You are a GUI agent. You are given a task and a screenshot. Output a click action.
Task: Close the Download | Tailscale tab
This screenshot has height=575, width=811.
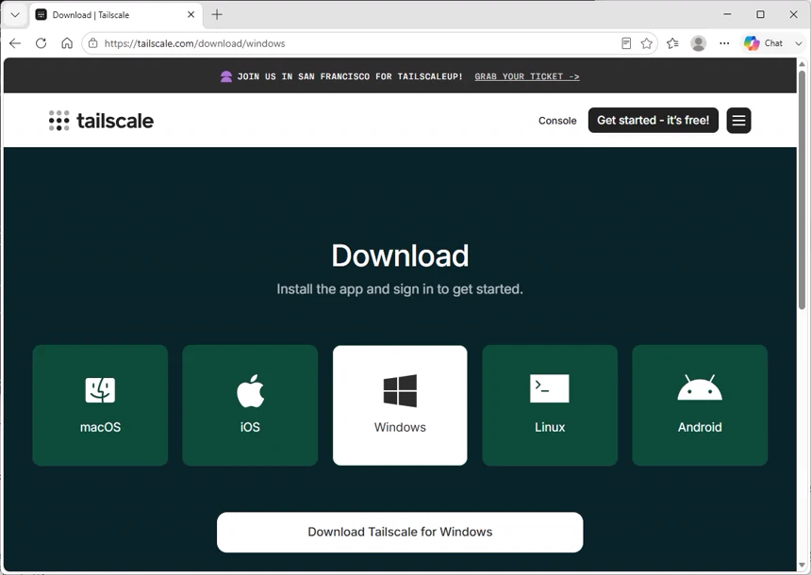pyautogui.click(x=190, y=14)
